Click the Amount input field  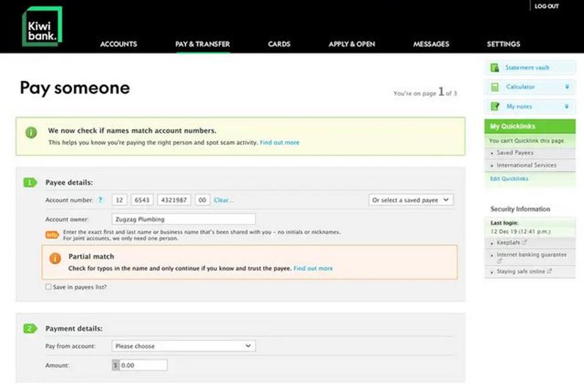[x=143, y=365]
